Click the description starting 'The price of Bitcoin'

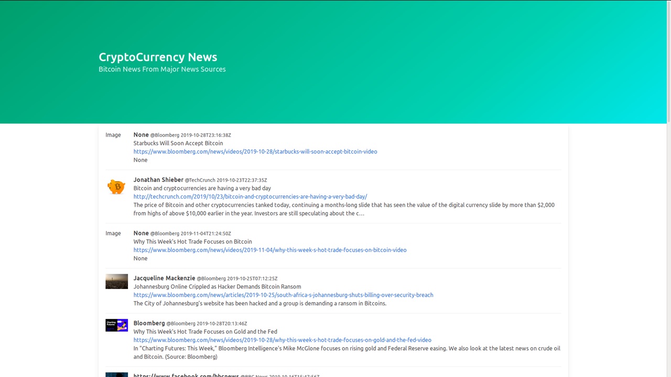(344, 209)
